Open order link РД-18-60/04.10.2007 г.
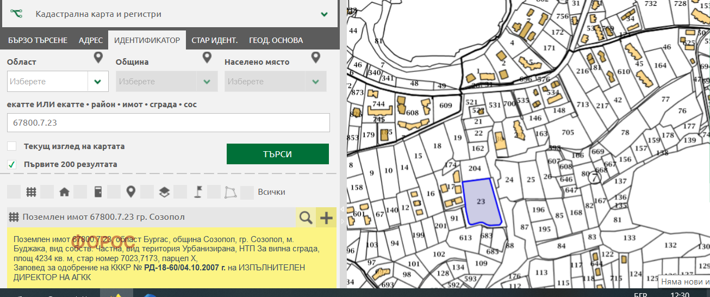The image size is (710, 297). click(185, 268)
